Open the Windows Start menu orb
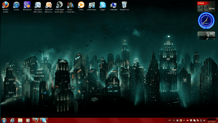This screenshot has height=123, width=218. (x=4, y=120)
